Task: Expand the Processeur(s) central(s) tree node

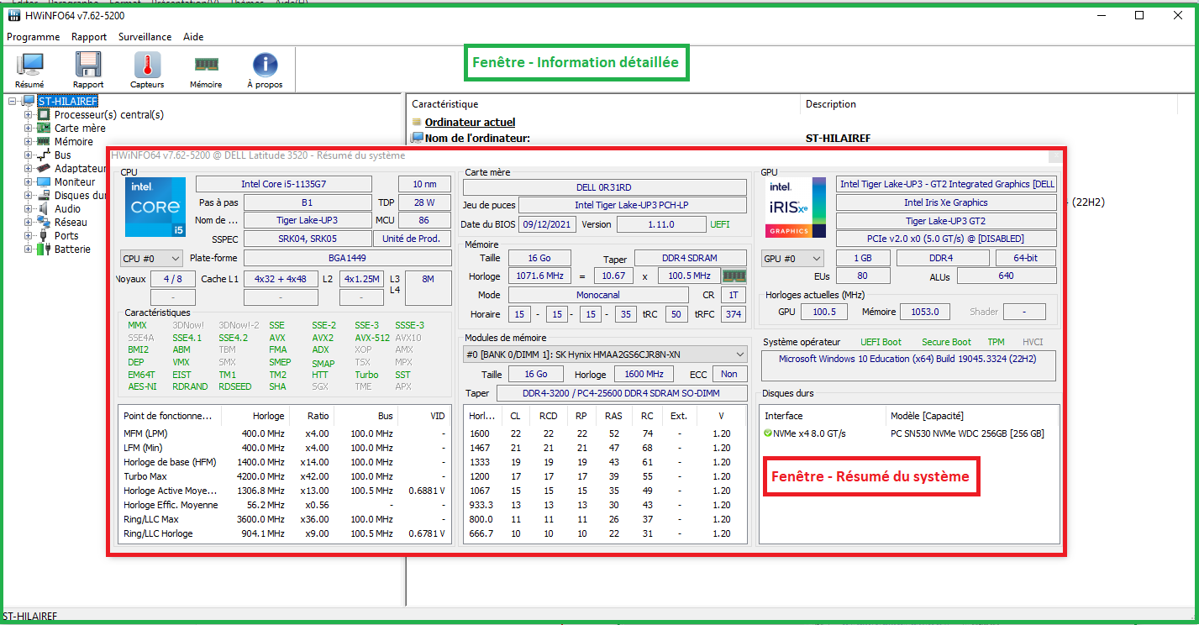Action: click(29, 115)
